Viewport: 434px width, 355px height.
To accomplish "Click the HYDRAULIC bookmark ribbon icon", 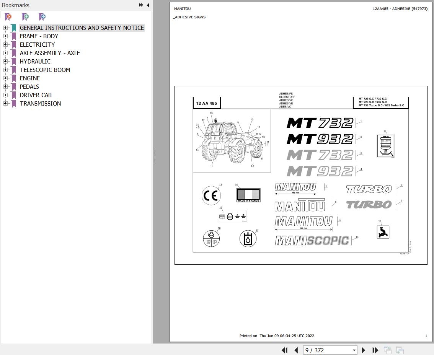I will tap(13, 62).
